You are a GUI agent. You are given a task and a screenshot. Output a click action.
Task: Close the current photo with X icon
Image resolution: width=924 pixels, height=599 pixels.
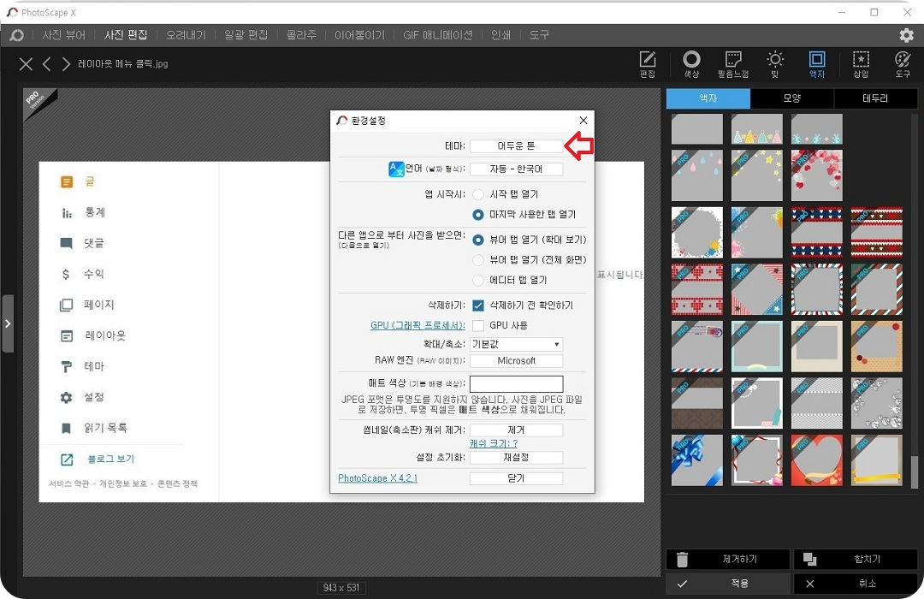click(x=26, y=63)
